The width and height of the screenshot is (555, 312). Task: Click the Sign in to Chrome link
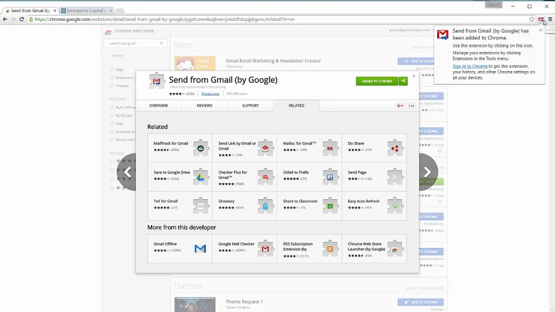coord(470,66)
